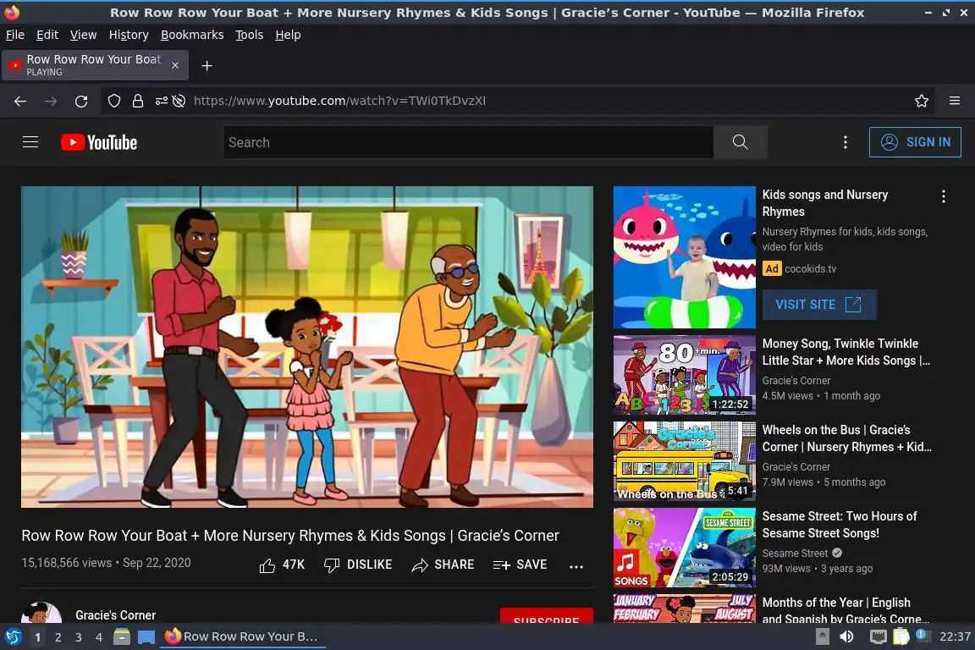Click VISIT SITE ad button
Image resolution: width=975 pixels, height=650 pixels.
coord(819,304)
